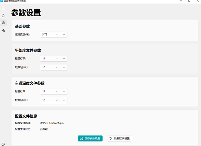
Task: Increase 平整度 标题行数 value
Action: [x=57, y=58]
